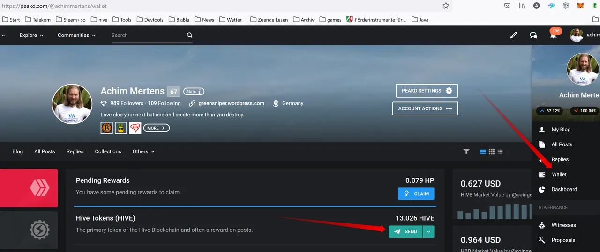
Task: Click the reputation 67 badge
Action: [x=173, y=92]
